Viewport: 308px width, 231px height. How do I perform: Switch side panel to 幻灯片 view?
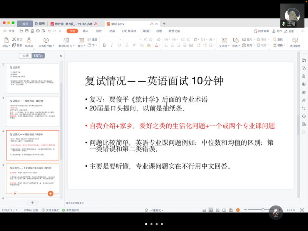click(x=38, y=56)
